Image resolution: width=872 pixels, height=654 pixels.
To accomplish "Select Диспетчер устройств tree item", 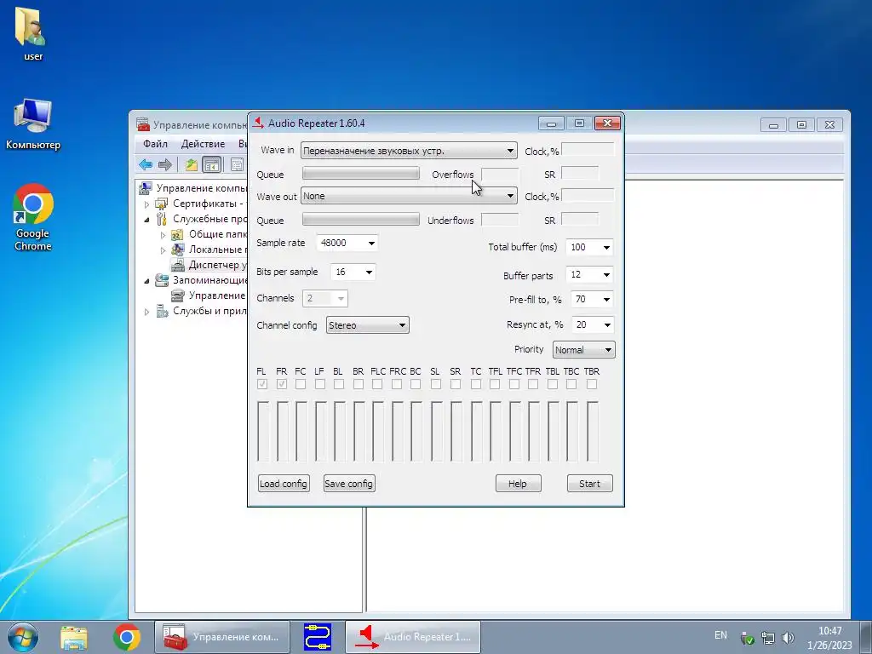I will point(217,265).
